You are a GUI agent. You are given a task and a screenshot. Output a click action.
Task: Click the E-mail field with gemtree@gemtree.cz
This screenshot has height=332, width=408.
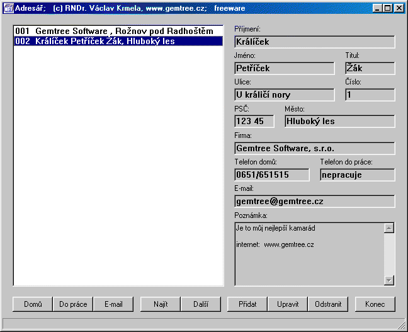tap(314, 202)
